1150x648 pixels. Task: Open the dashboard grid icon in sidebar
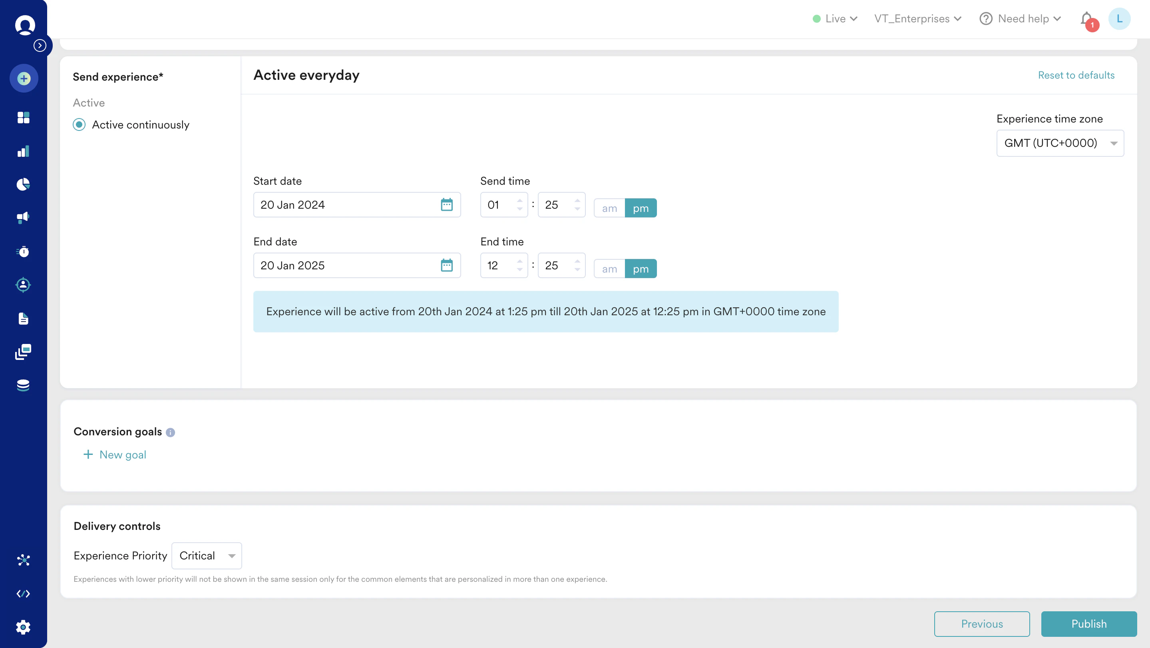click(x=23, y=118)
